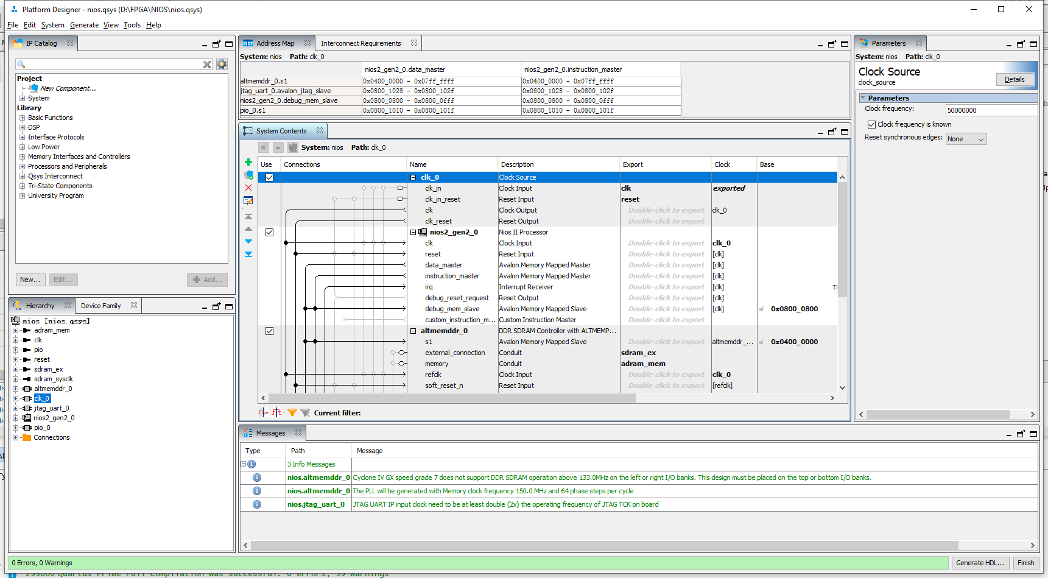Open the Generate menu
1048x578 pixels.
[x=84, y=25]
